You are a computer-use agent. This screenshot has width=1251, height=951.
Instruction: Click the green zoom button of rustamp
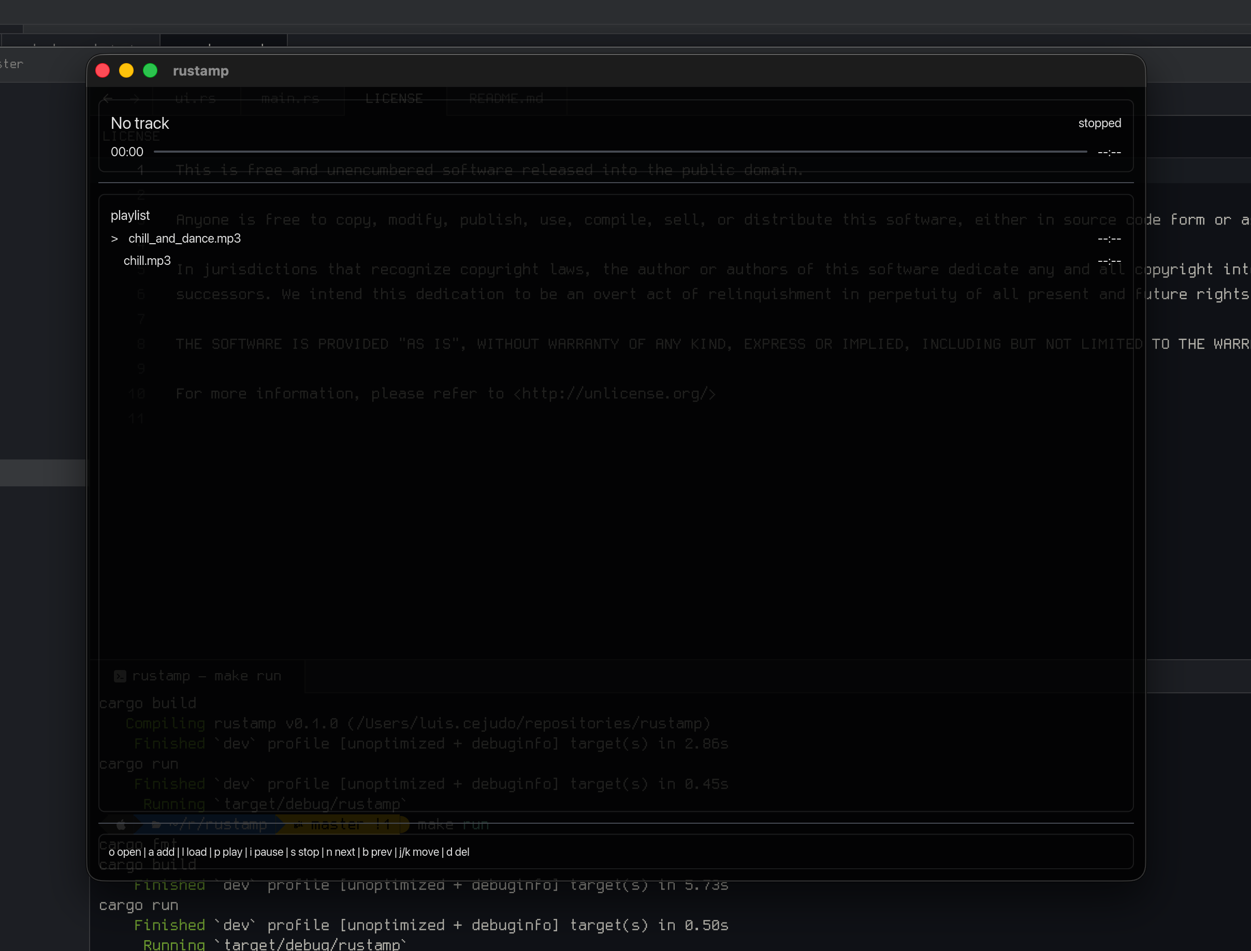click(x=150, y=70)
